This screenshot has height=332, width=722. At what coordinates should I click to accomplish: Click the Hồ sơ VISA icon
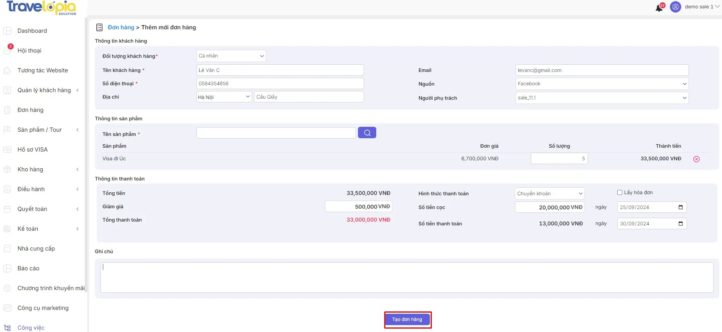pos(7,150)
